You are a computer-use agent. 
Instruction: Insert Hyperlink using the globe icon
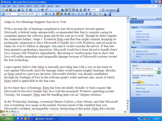(x=63, y=10)
